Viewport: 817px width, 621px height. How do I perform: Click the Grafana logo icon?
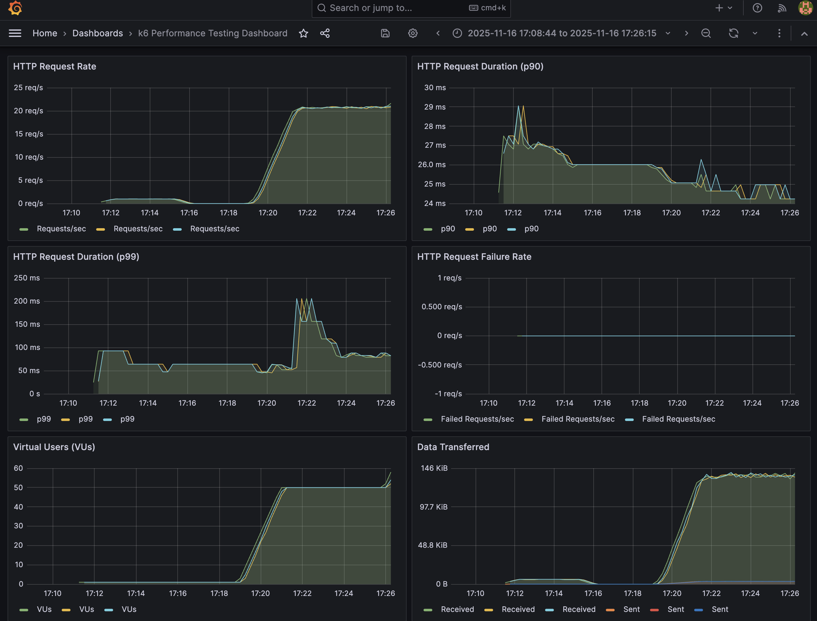pyautogui.click(x=15, y=8)
